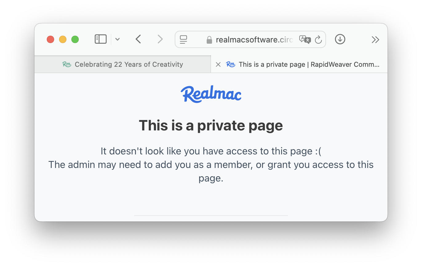Close the Safari window with red button
This screenshot has width=422, height=267.
point(50,39)
